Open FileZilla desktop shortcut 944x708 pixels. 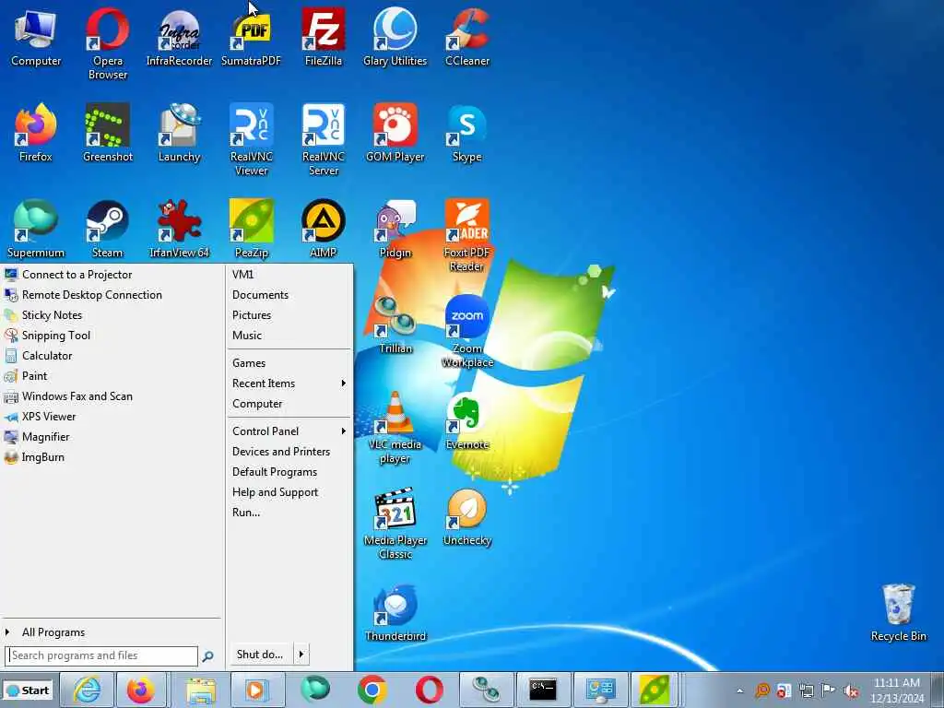pyautogui.click(x=324, y=36)
